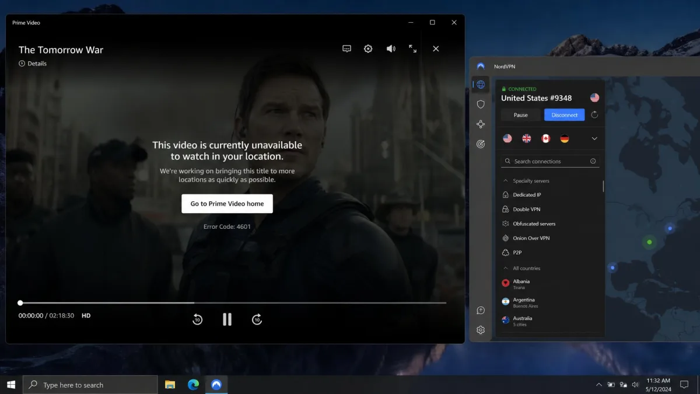Open the Windows notification center

[x=685, y=385]
